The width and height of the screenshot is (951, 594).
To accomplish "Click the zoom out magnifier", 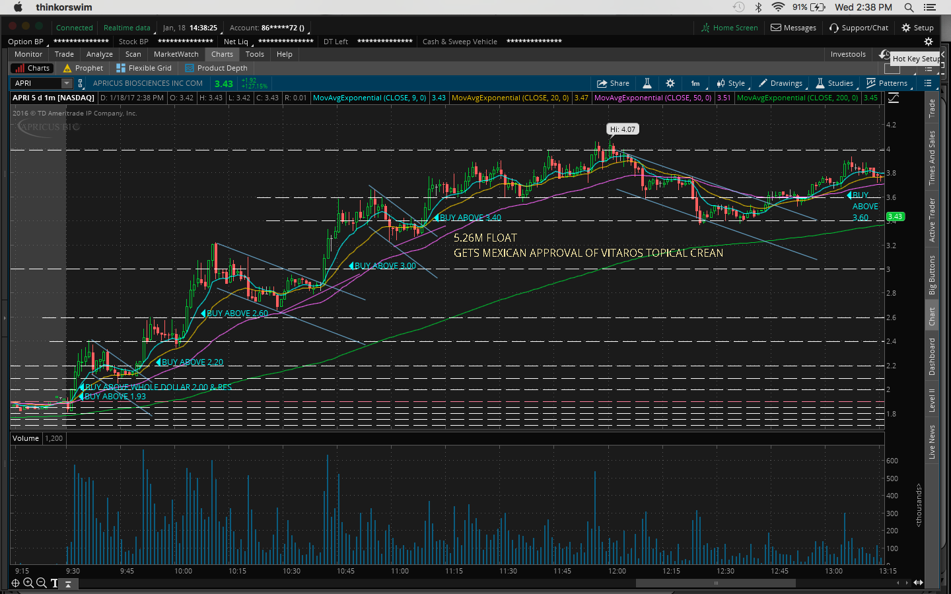I will point(42,583).
